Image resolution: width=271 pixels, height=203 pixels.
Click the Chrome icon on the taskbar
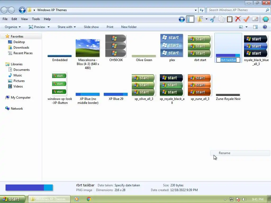(x=89, y=199)
